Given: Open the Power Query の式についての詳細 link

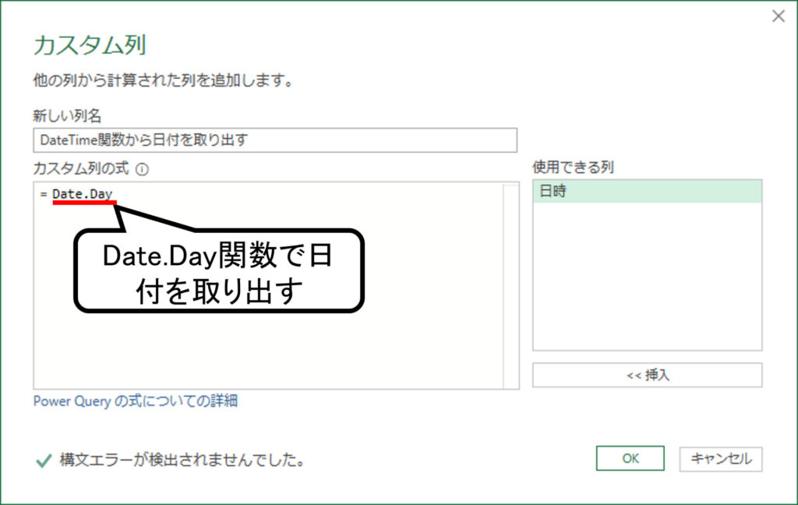Looking at the screenshot, I should (x=136, y=401).
